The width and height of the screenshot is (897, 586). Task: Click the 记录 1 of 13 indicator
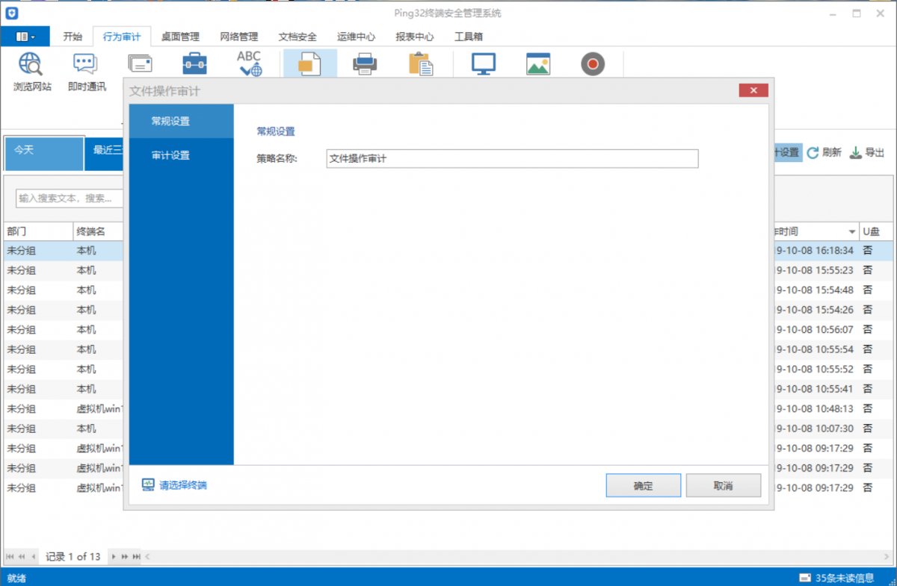[x=73, y=557]
